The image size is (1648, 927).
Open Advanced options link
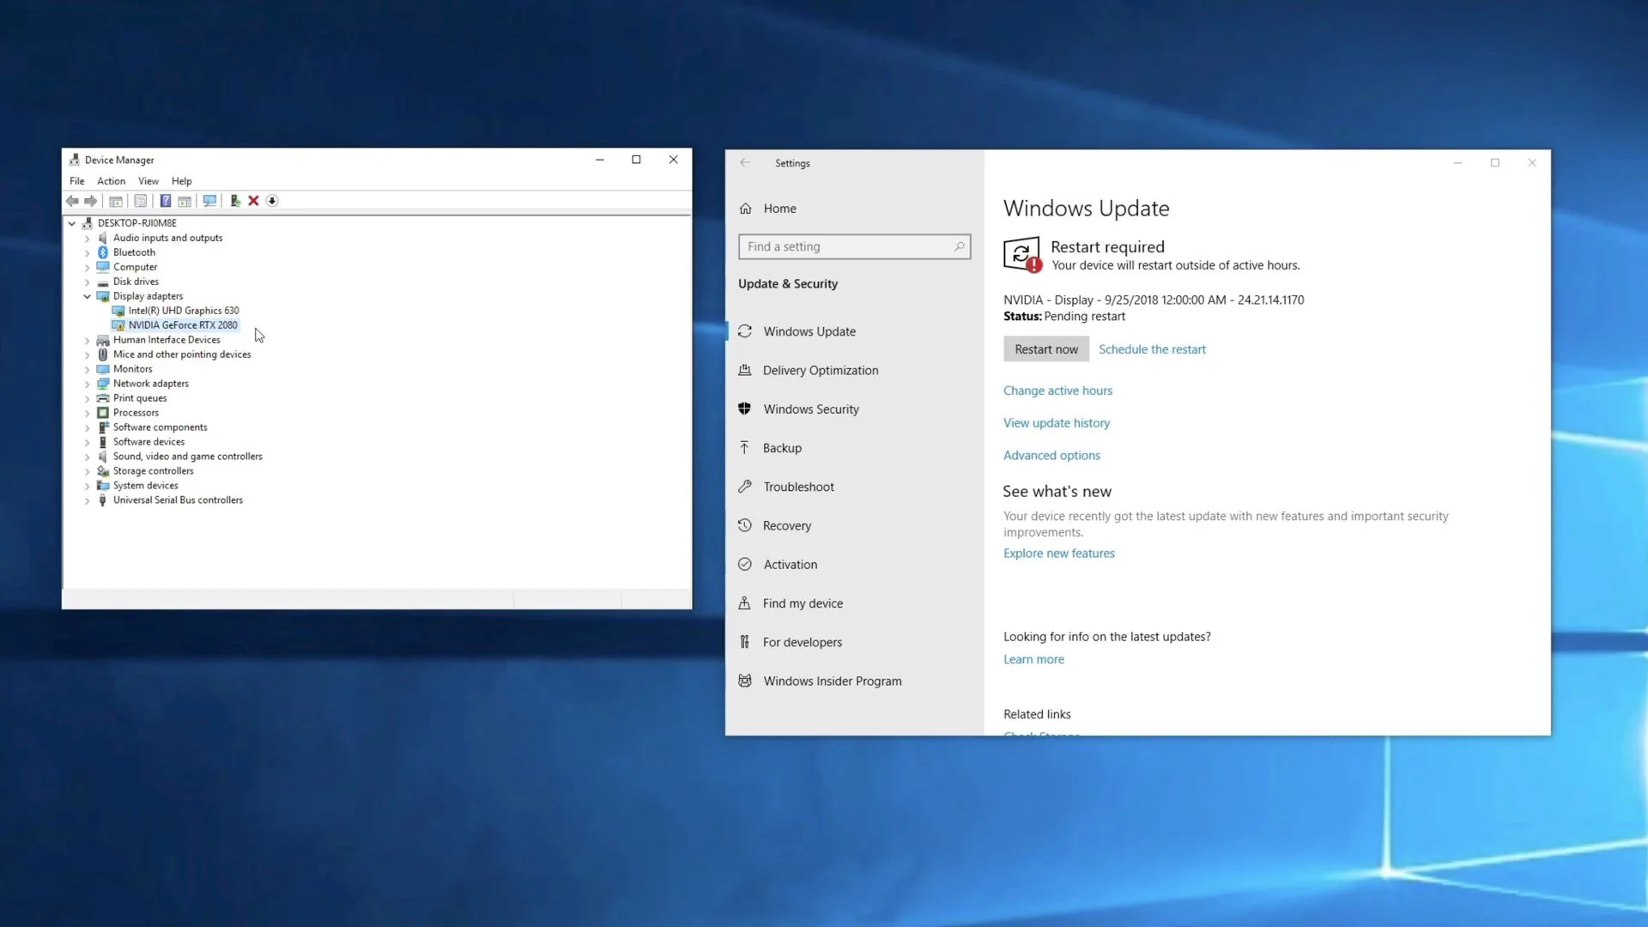(x=1051, y=456)
